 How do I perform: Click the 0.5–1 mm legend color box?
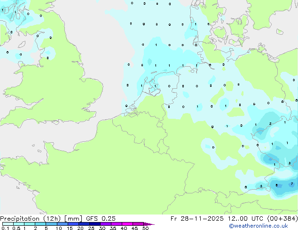pyautogui.click(x=19, y=224)
